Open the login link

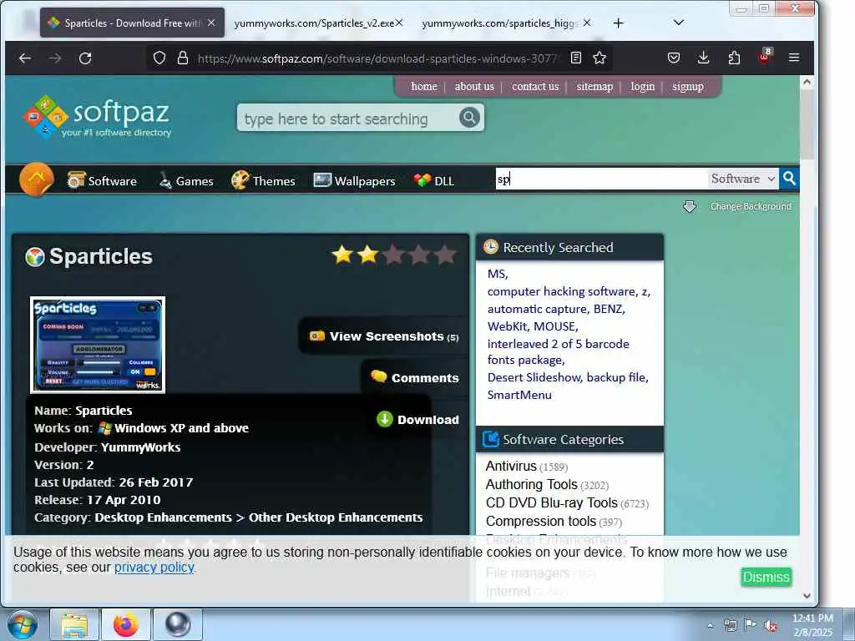[x=642, y=87]
